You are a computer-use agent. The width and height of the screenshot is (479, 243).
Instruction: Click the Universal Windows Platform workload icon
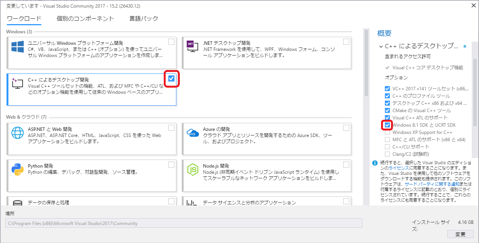click(18, 47)
